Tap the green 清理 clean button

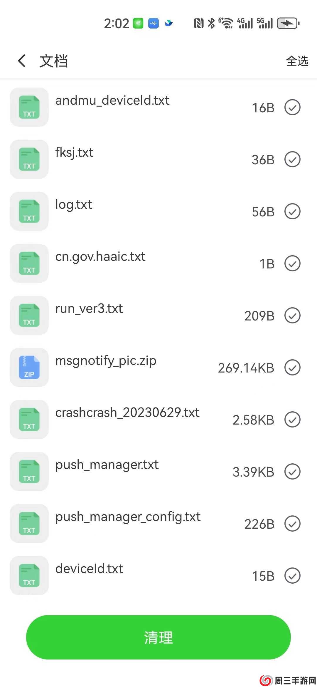(158, 637)
